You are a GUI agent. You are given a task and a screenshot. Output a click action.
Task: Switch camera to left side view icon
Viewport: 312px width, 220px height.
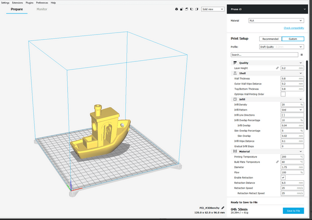point(191,9)
